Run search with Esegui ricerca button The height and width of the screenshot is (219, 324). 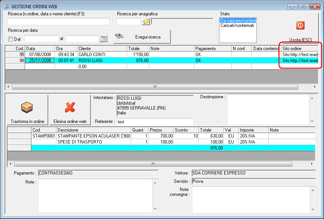(x=142, y=37)
